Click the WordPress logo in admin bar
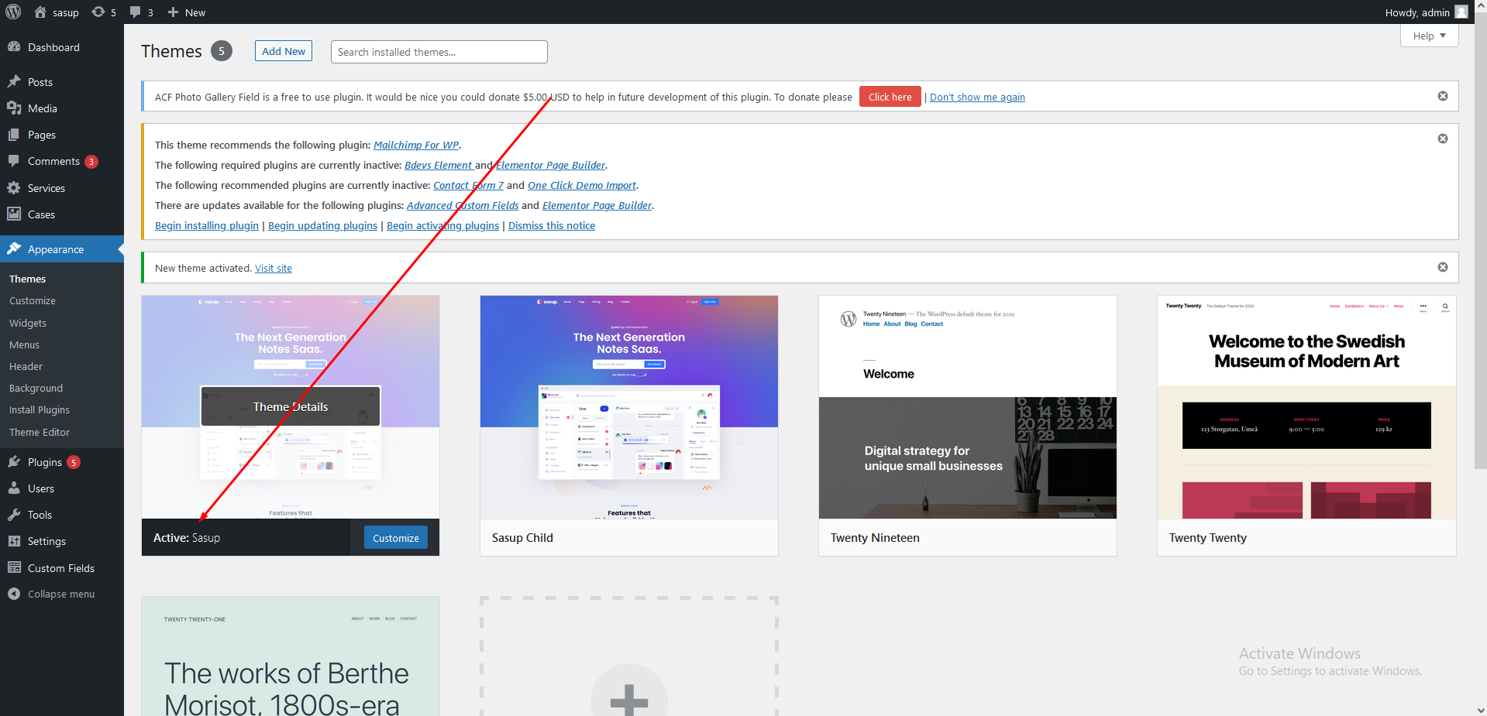This screenshot has width=1487, height=716. pyautogui.click(x=13, y=12)
